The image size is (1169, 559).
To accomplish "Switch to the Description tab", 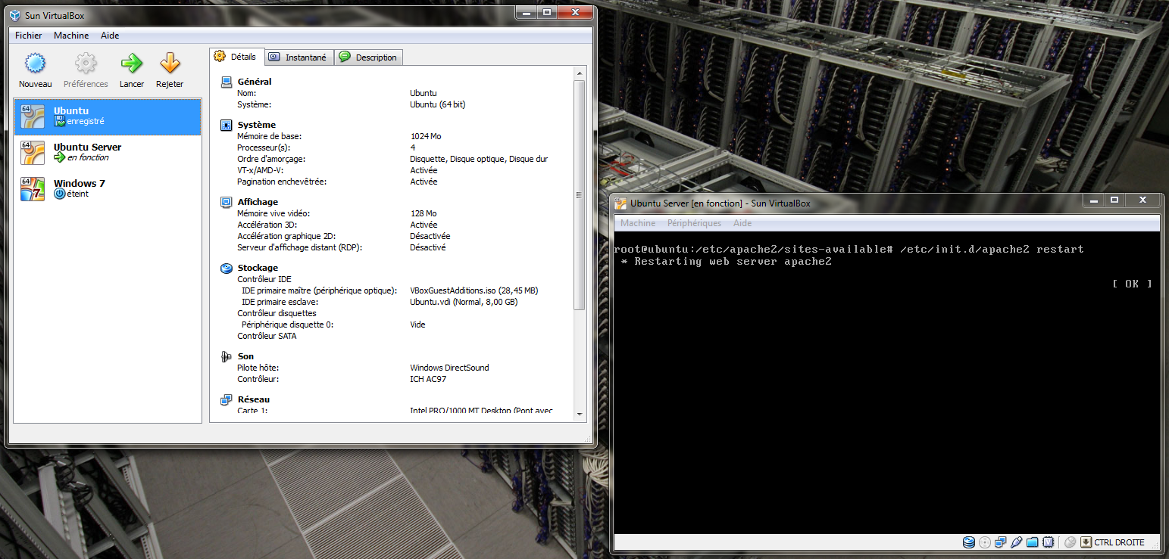I will [368, 57].
